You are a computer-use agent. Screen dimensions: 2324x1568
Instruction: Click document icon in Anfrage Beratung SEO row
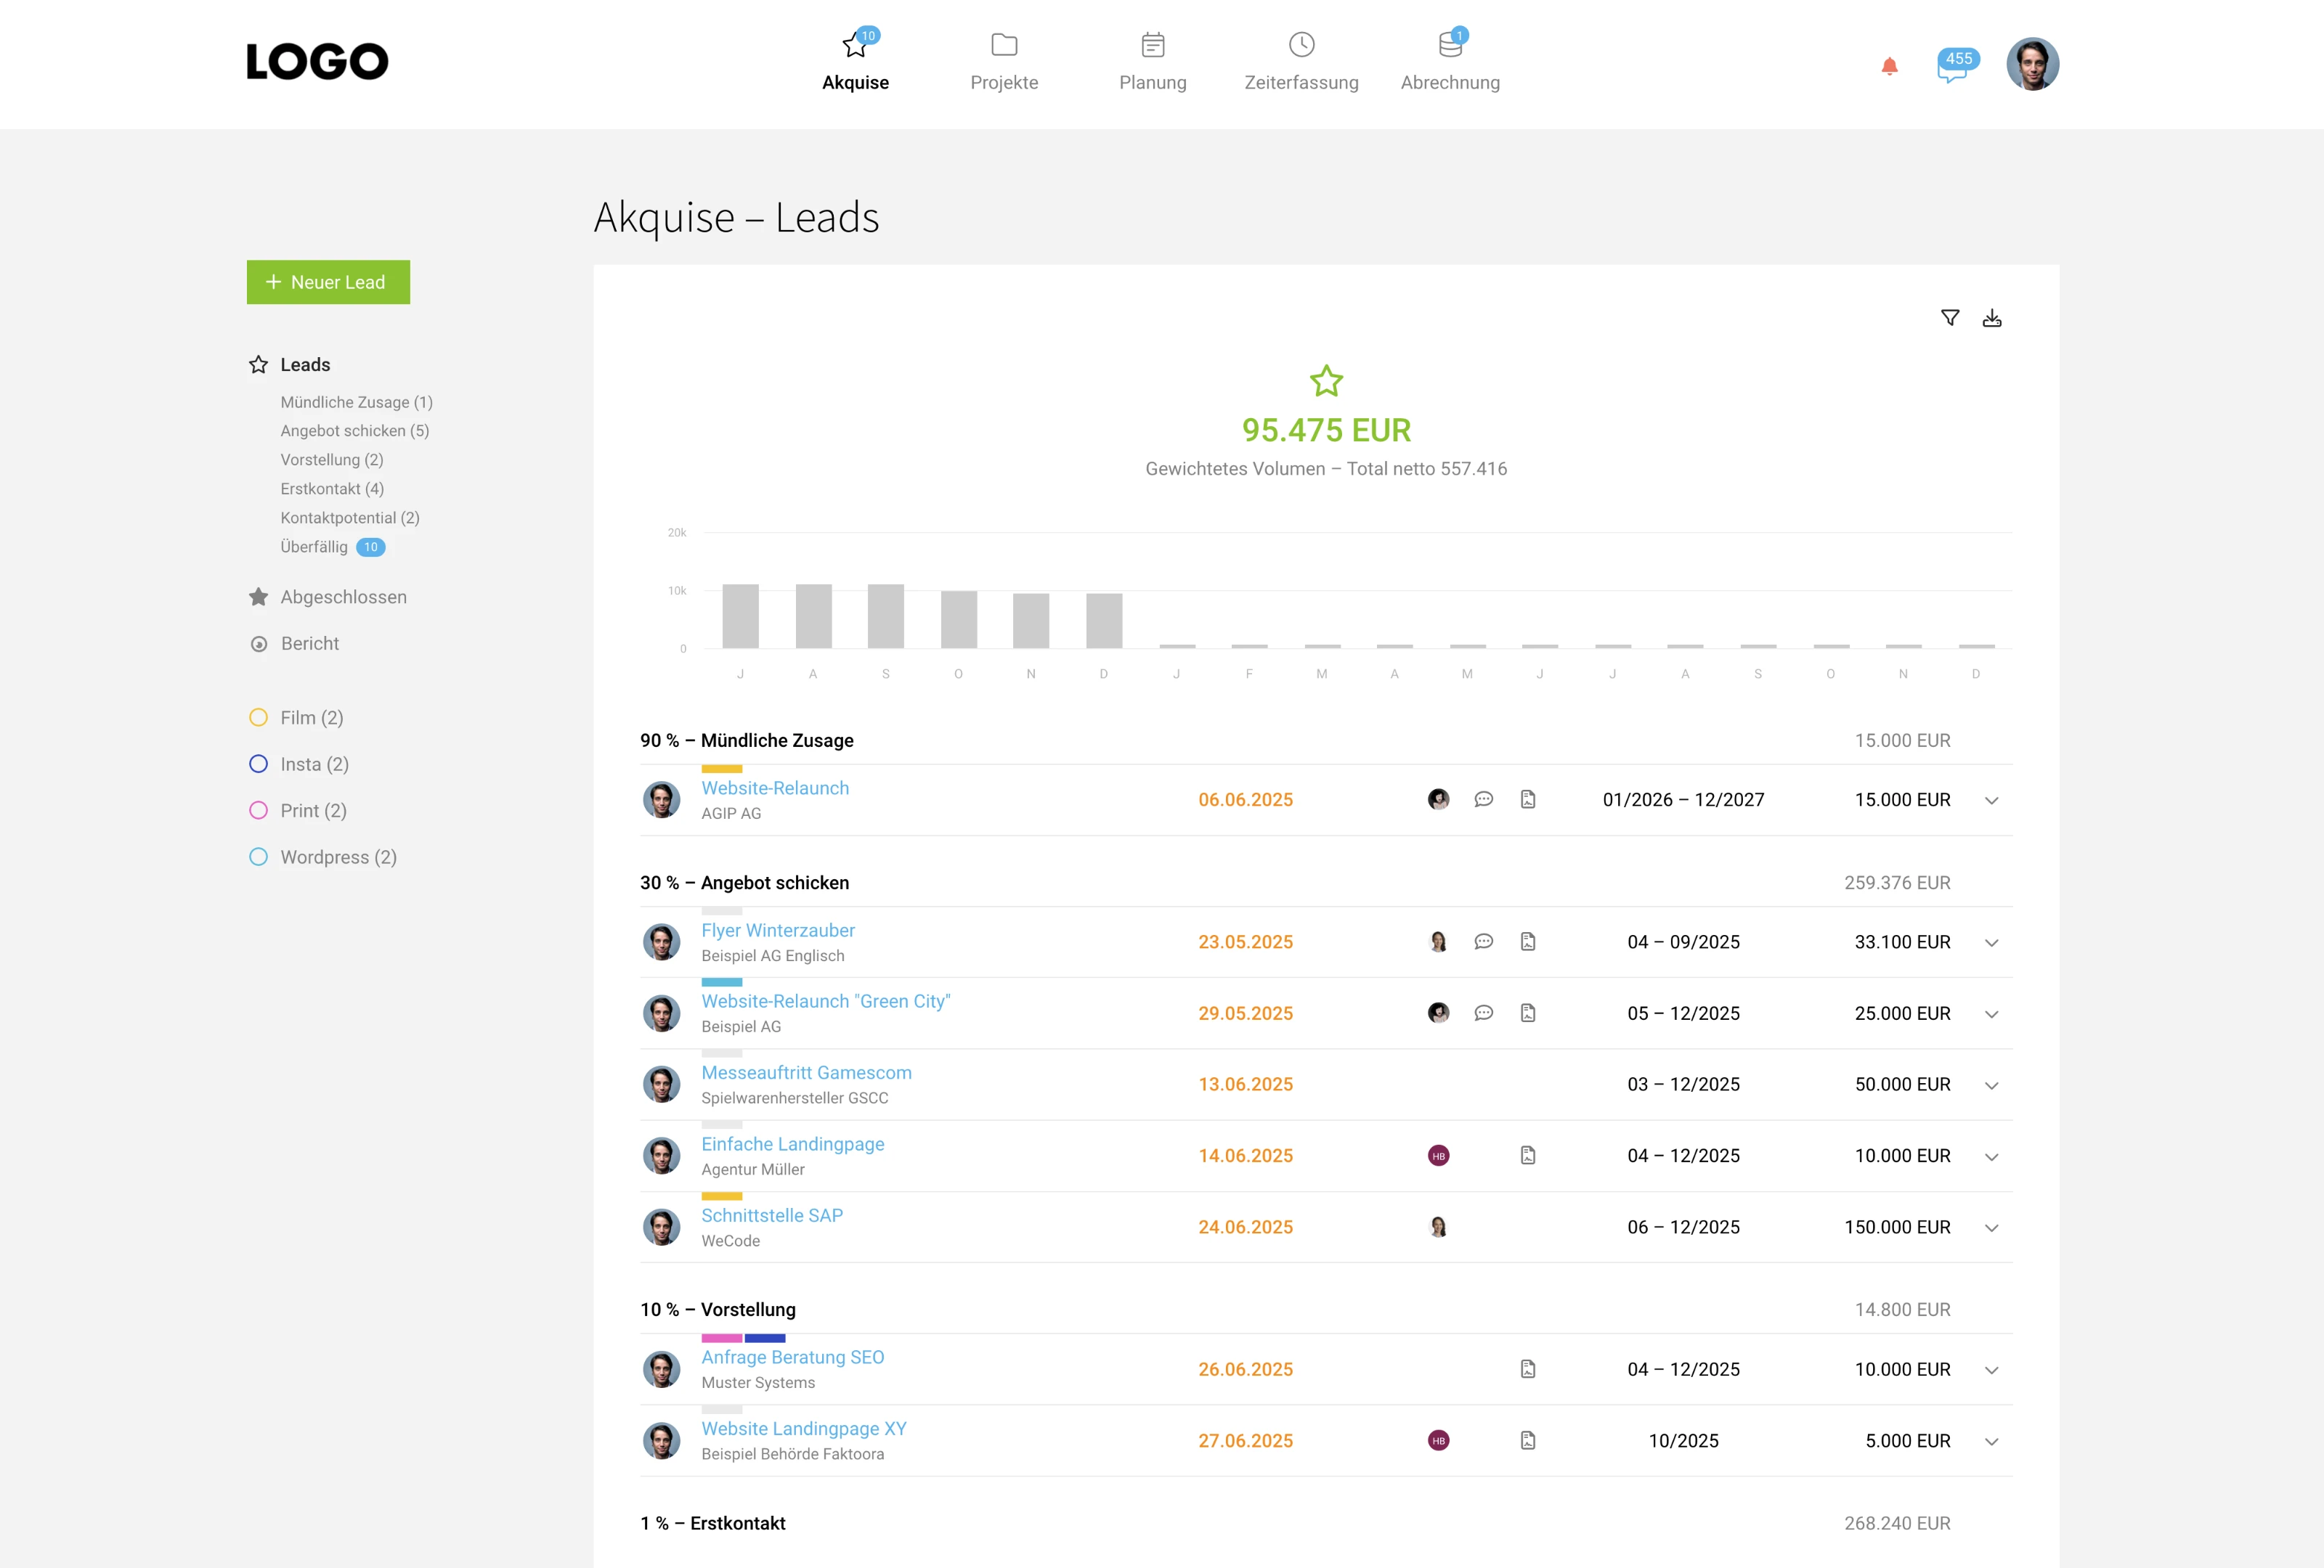click(x=1527, y=1369)
